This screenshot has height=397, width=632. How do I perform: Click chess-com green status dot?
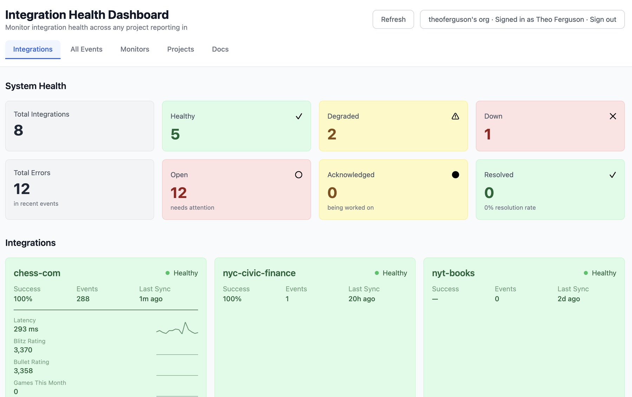(x=167, y=273)
